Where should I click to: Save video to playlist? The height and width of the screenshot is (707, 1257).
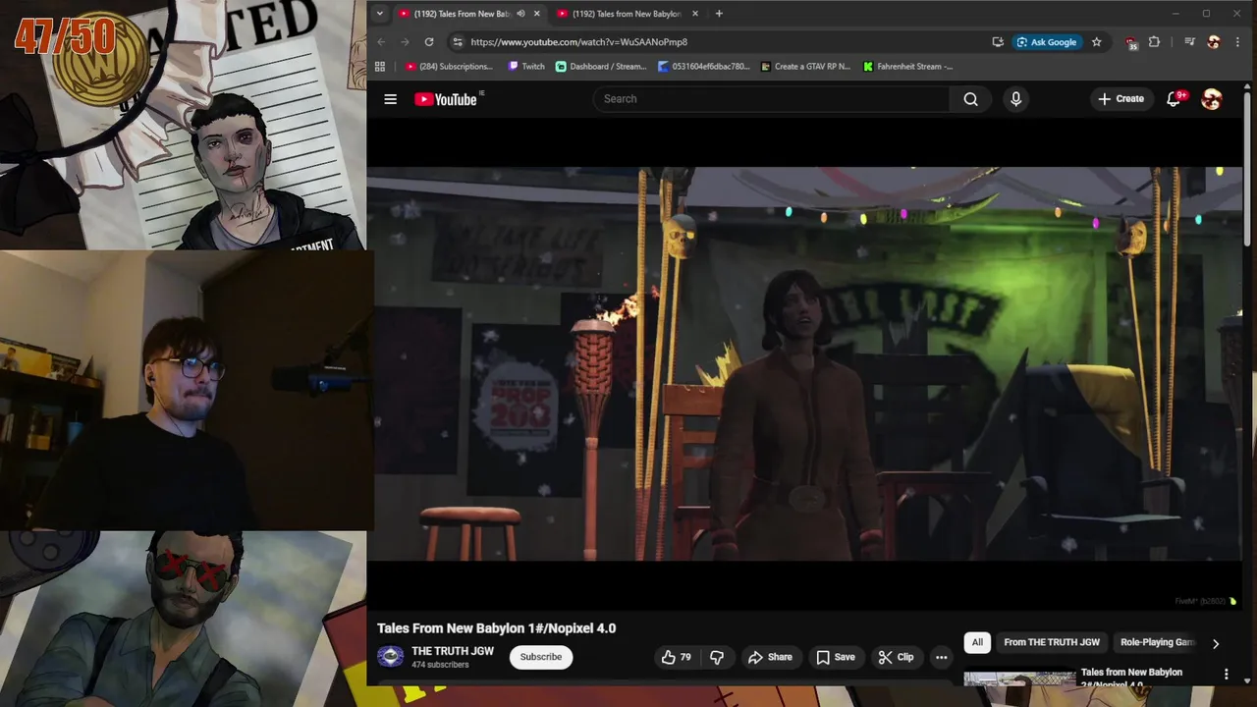836,657
